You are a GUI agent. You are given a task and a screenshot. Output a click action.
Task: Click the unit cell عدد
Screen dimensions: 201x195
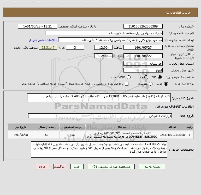[72, 135]
